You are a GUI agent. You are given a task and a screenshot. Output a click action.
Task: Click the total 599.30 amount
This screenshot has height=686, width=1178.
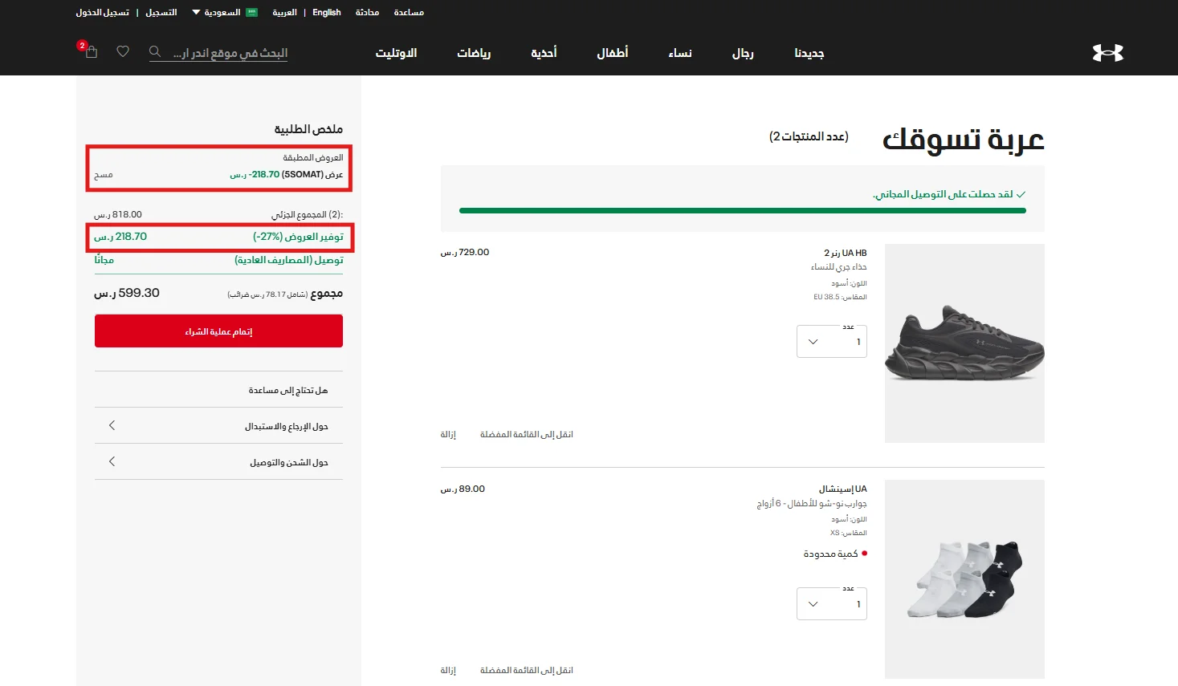click(127, 293)
